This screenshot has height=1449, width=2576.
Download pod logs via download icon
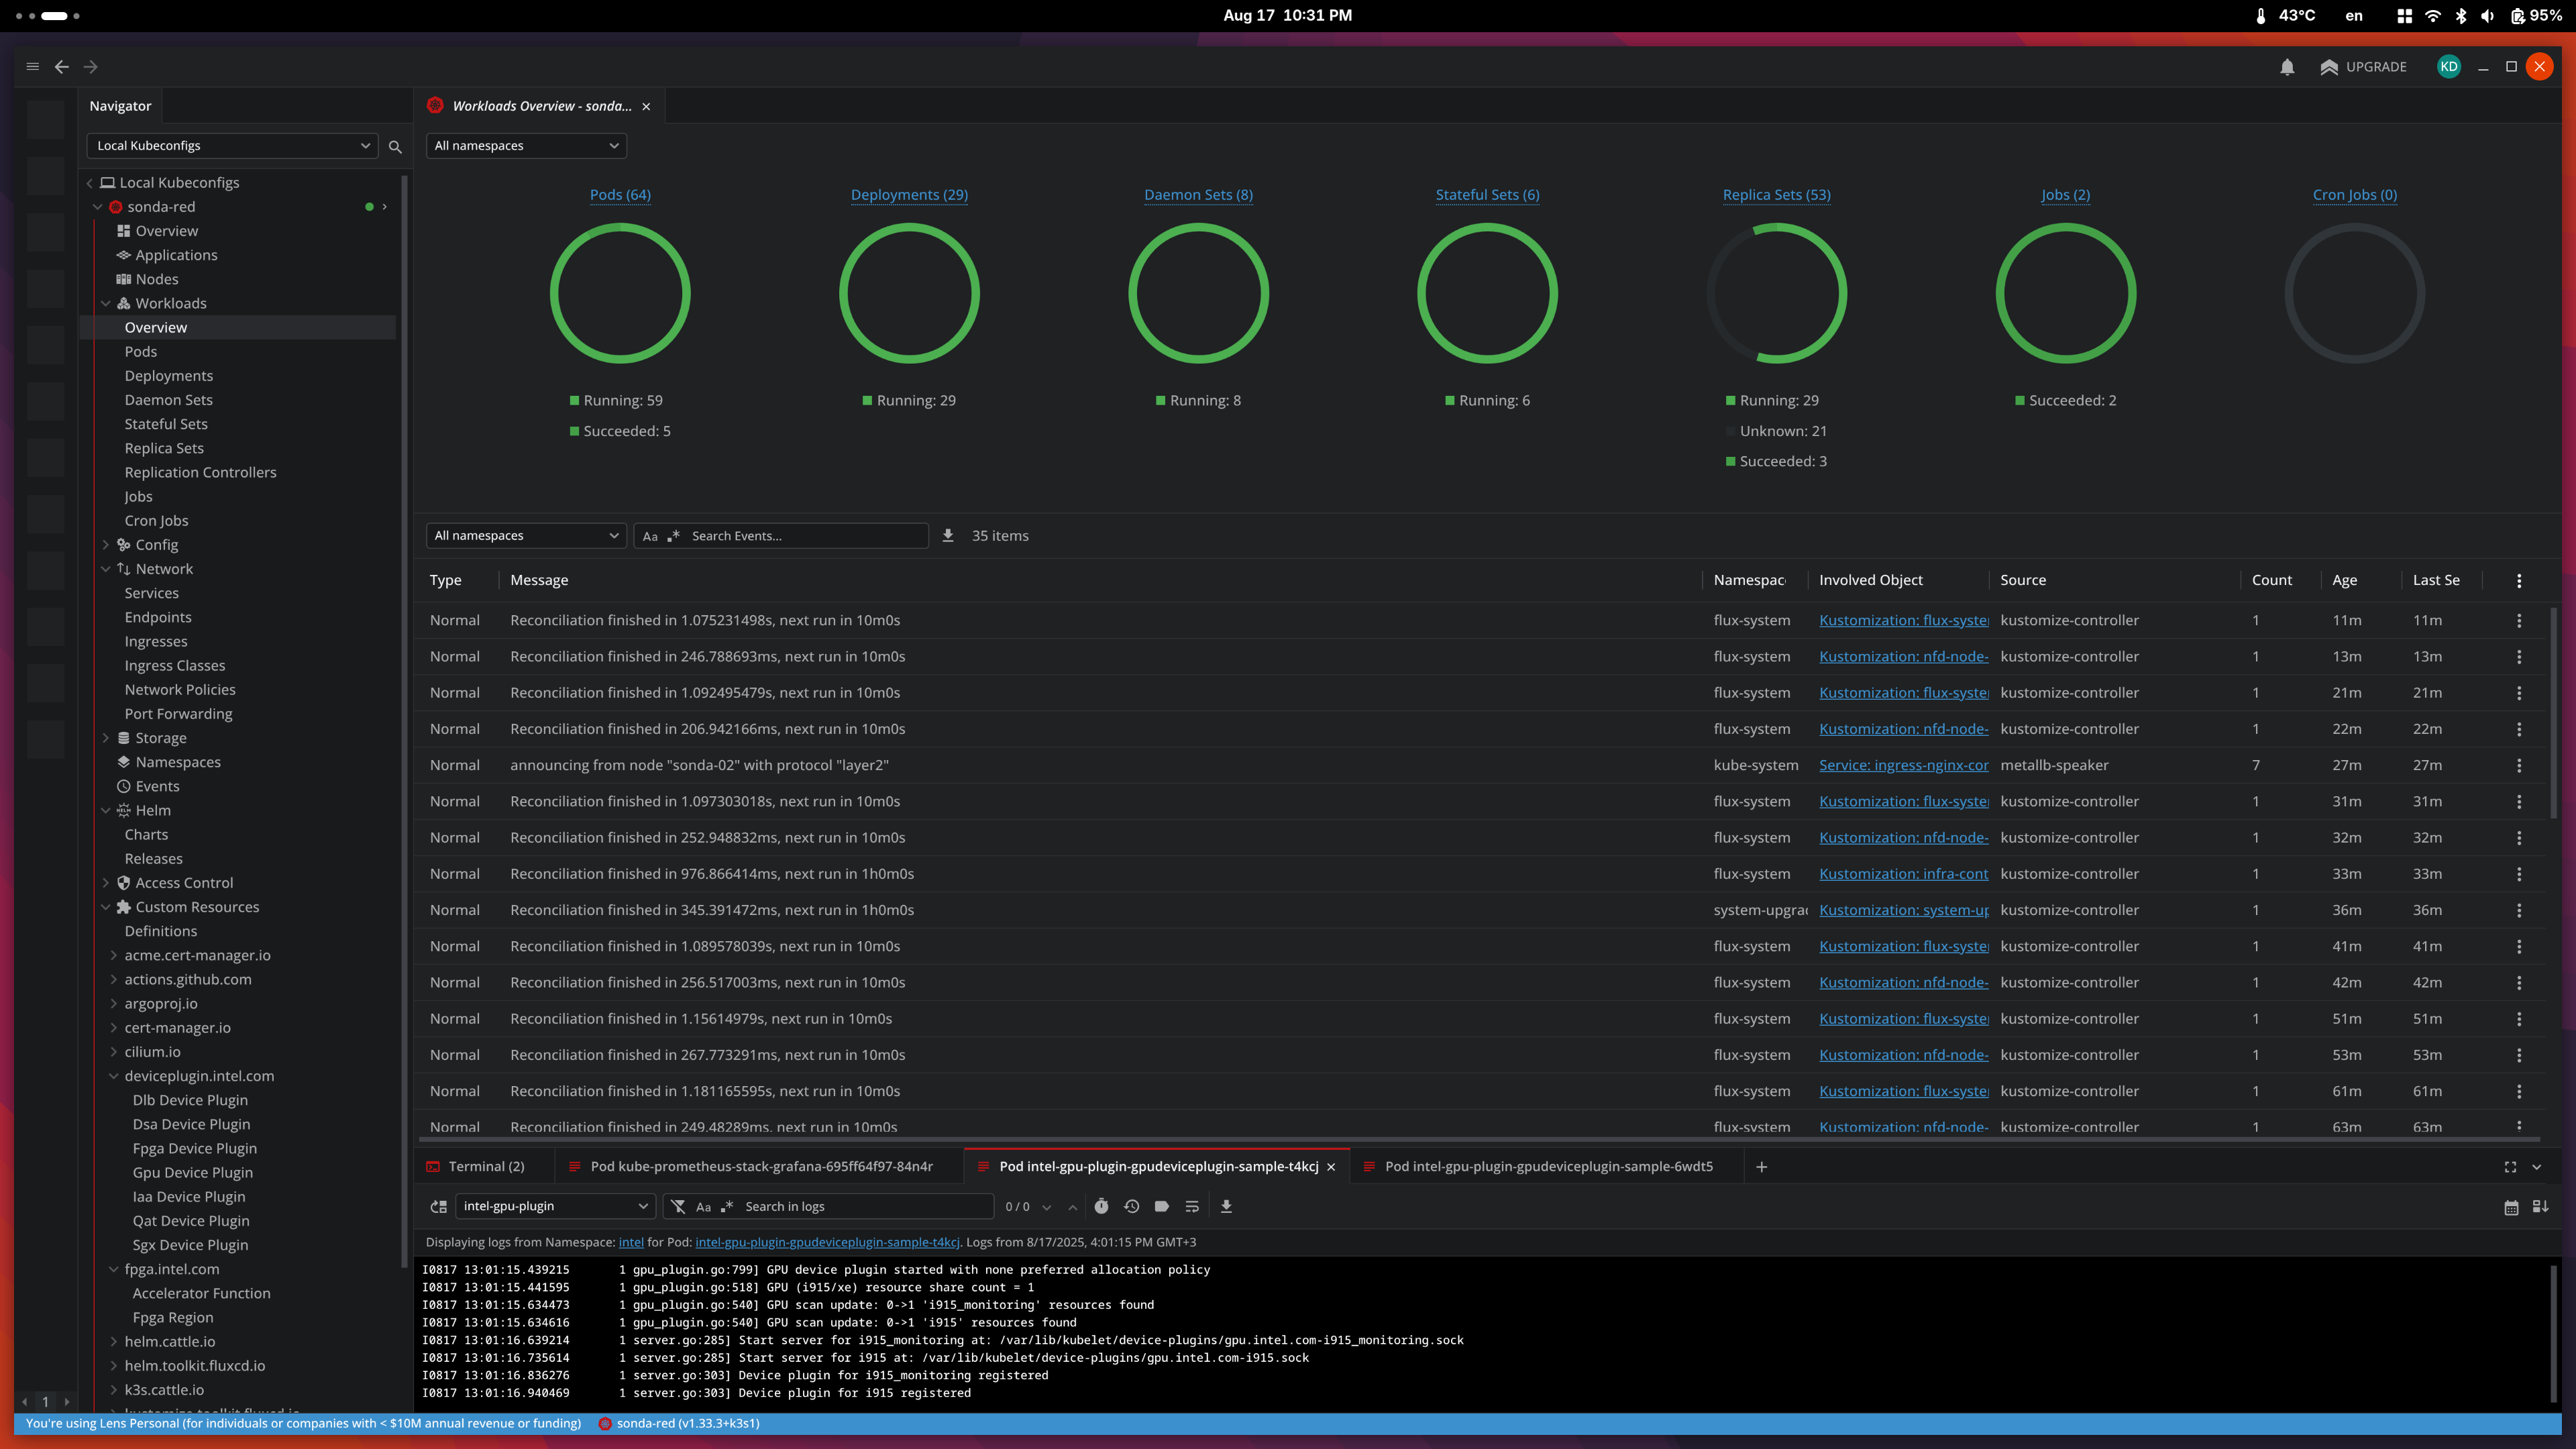1226,1206
